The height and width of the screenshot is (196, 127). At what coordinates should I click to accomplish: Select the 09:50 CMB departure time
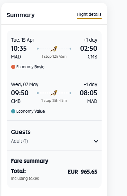[x=20, y=93]
